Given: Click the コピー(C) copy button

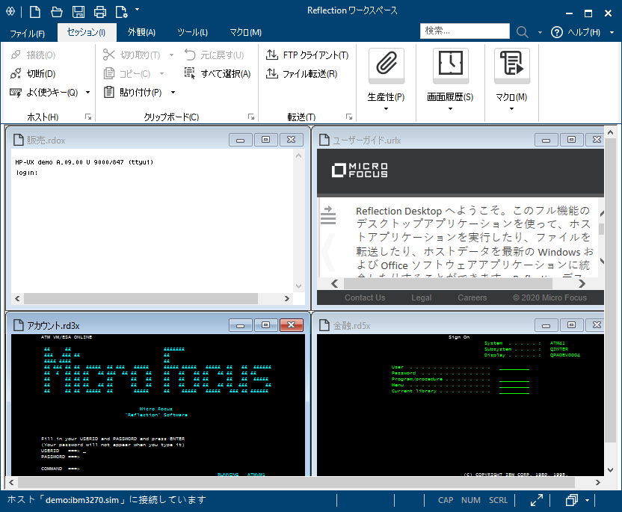Looking at the screenshot, I should 127,73.
